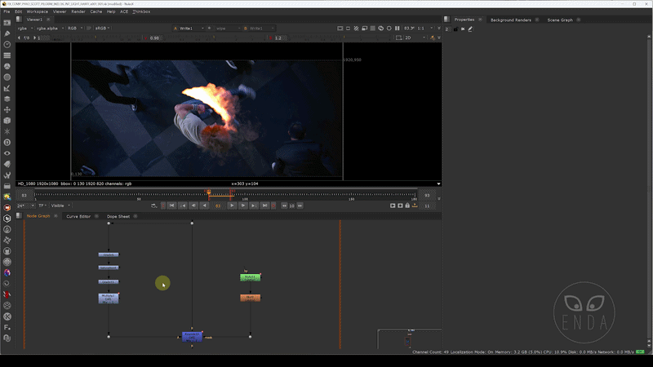This screenshot has height=367, width=653.
Task: Toggle the red in-point marker button
Action: 163,206
